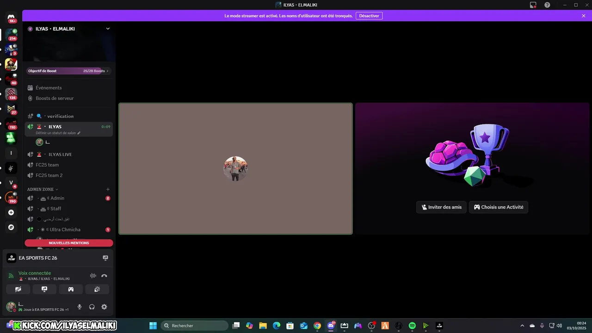Image resolution: width=592 pixels, height=333 pixels.
Task: Join the Admin voice channel
Action: coord(68,198)
